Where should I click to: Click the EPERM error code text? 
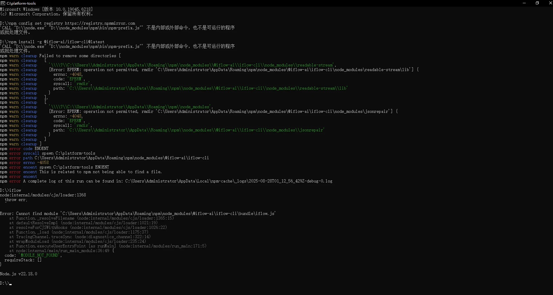(x=75, y=79)
